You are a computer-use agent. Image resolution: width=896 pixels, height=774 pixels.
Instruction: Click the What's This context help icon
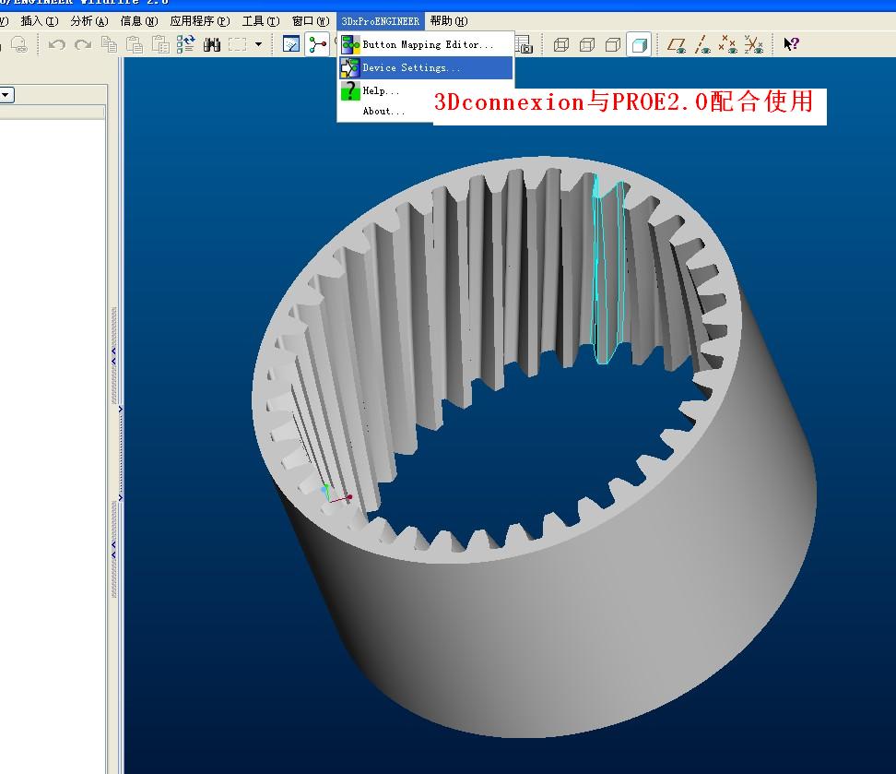pyautogui.click(x=792, y=44)
